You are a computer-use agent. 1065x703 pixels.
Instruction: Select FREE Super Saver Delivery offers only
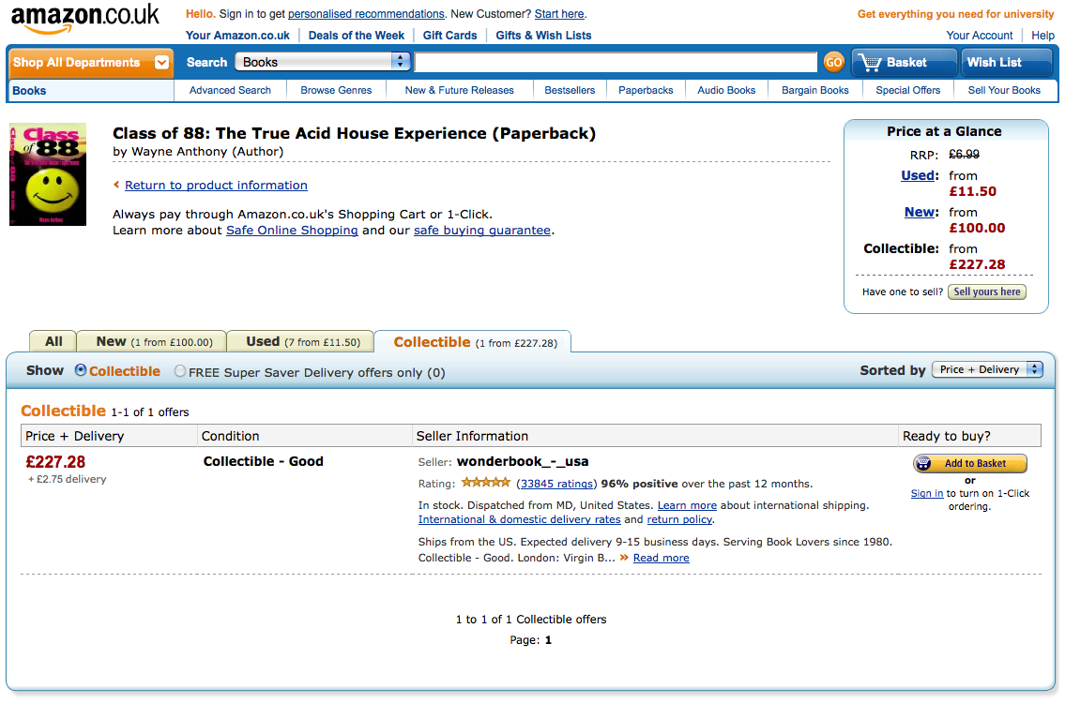pyautogui.click(x=179, y=371)
